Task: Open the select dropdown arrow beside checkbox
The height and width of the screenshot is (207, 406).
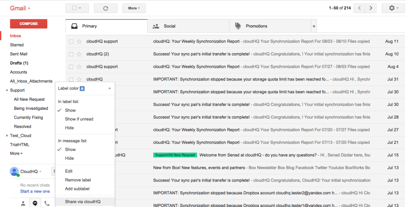Action: (80, 8)
